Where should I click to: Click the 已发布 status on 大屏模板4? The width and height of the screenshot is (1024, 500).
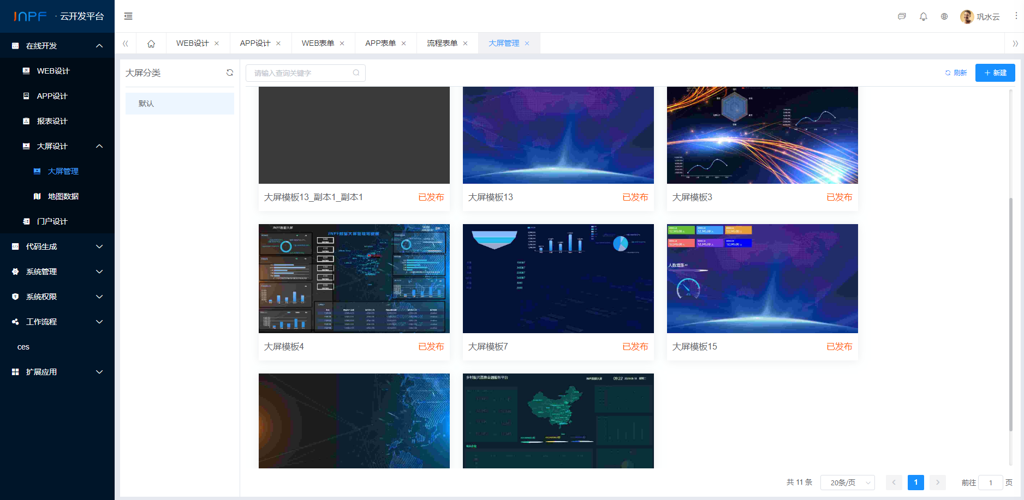click(431, 347)
